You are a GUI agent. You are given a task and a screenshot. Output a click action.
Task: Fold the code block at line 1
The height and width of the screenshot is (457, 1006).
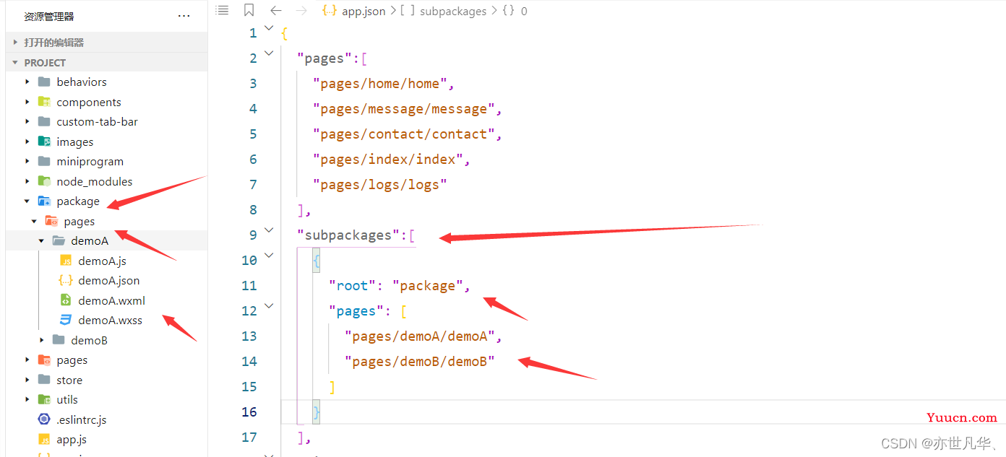coord(269,28)
